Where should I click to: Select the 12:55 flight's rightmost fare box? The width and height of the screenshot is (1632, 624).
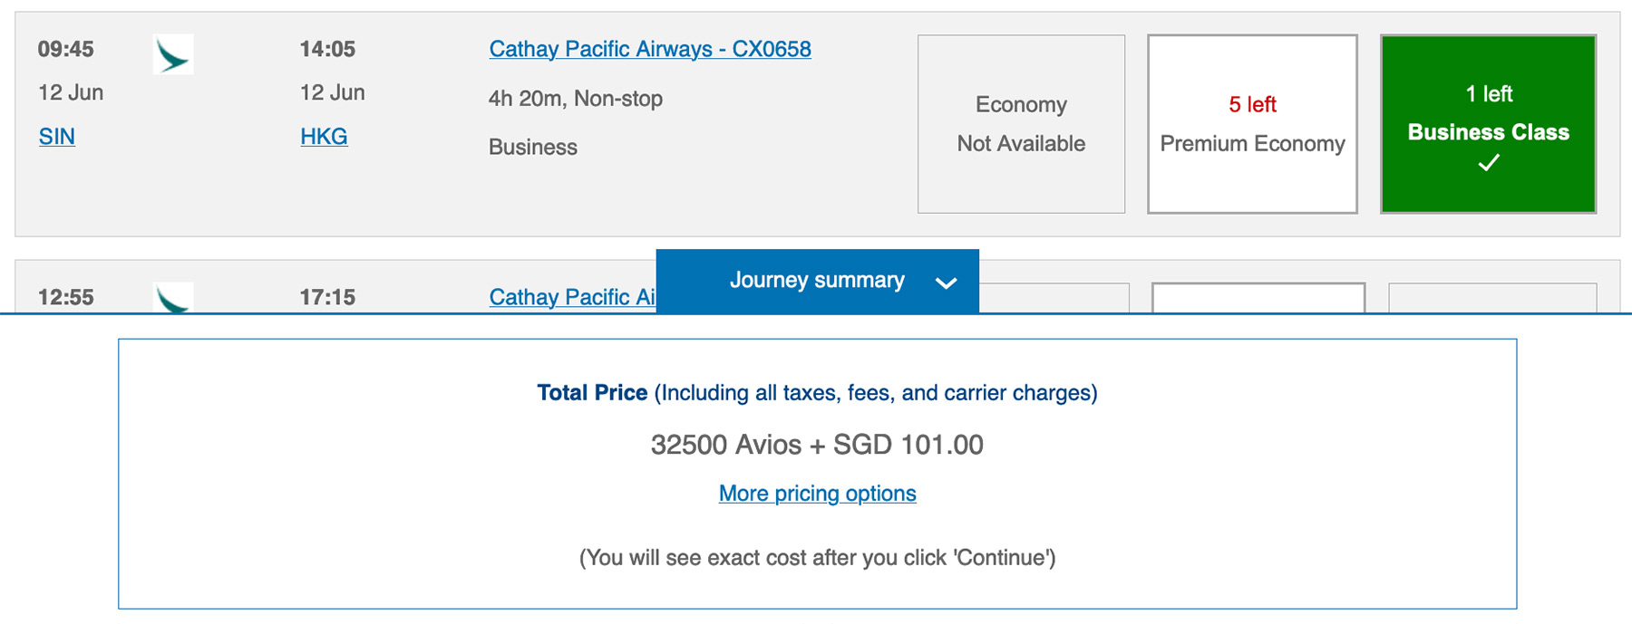tap(1491, 298)
